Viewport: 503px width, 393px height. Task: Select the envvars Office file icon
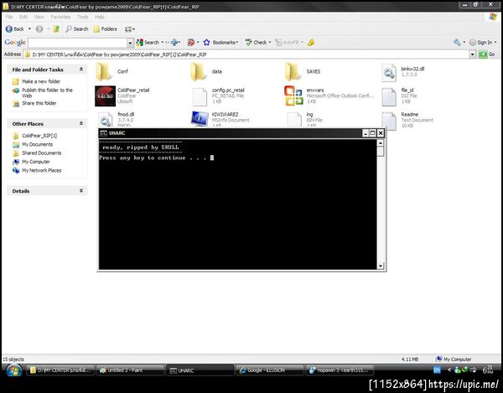point(293,96)
